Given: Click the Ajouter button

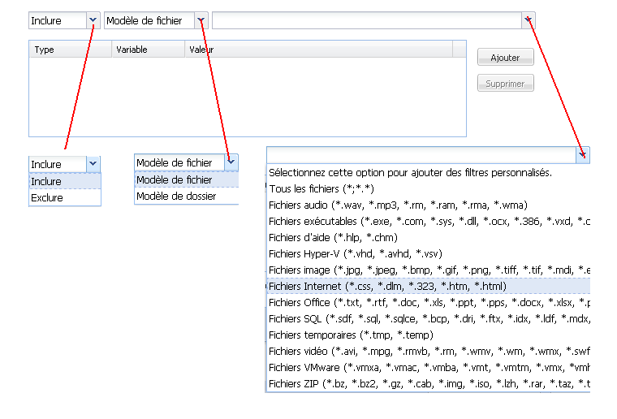Looking at the screenshot, I should click(505, 58).
